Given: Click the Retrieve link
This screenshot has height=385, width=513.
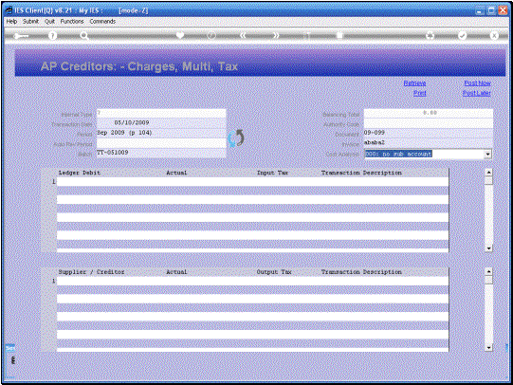Looking at the screenshot, I should point(414,83).
